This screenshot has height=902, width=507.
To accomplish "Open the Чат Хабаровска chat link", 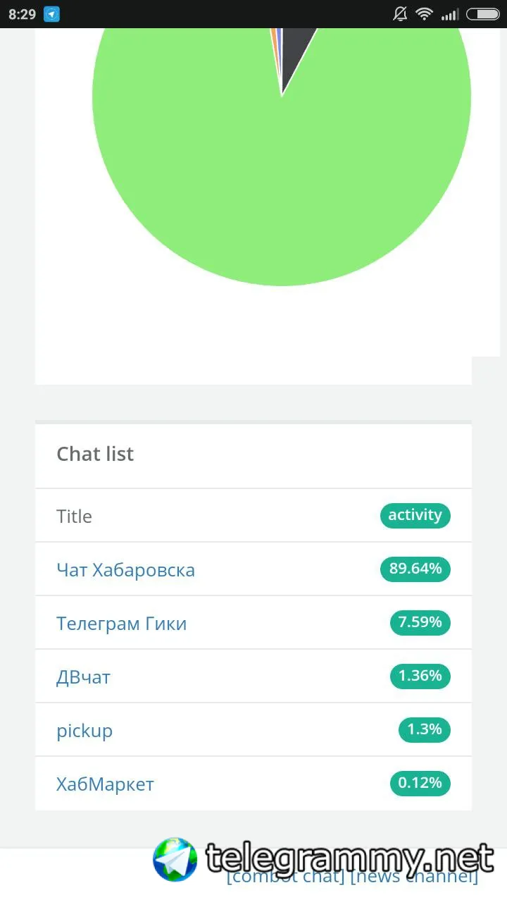I will pos(125,569).
